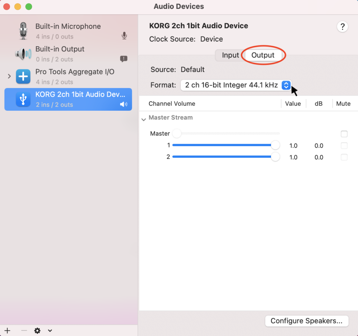Viewport: 358px width, 336px height.
Task: Click the Master volume slider handle
Action: tap(177, 133)
